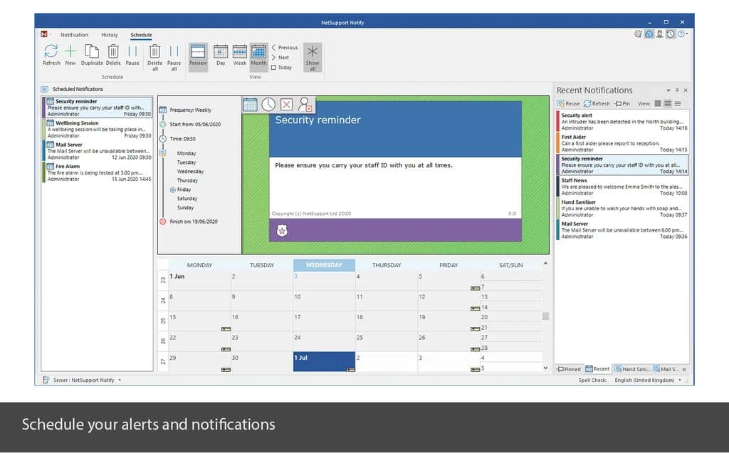Click the WEDNESDAY column header
729x456 pixels.
(324, 265)
